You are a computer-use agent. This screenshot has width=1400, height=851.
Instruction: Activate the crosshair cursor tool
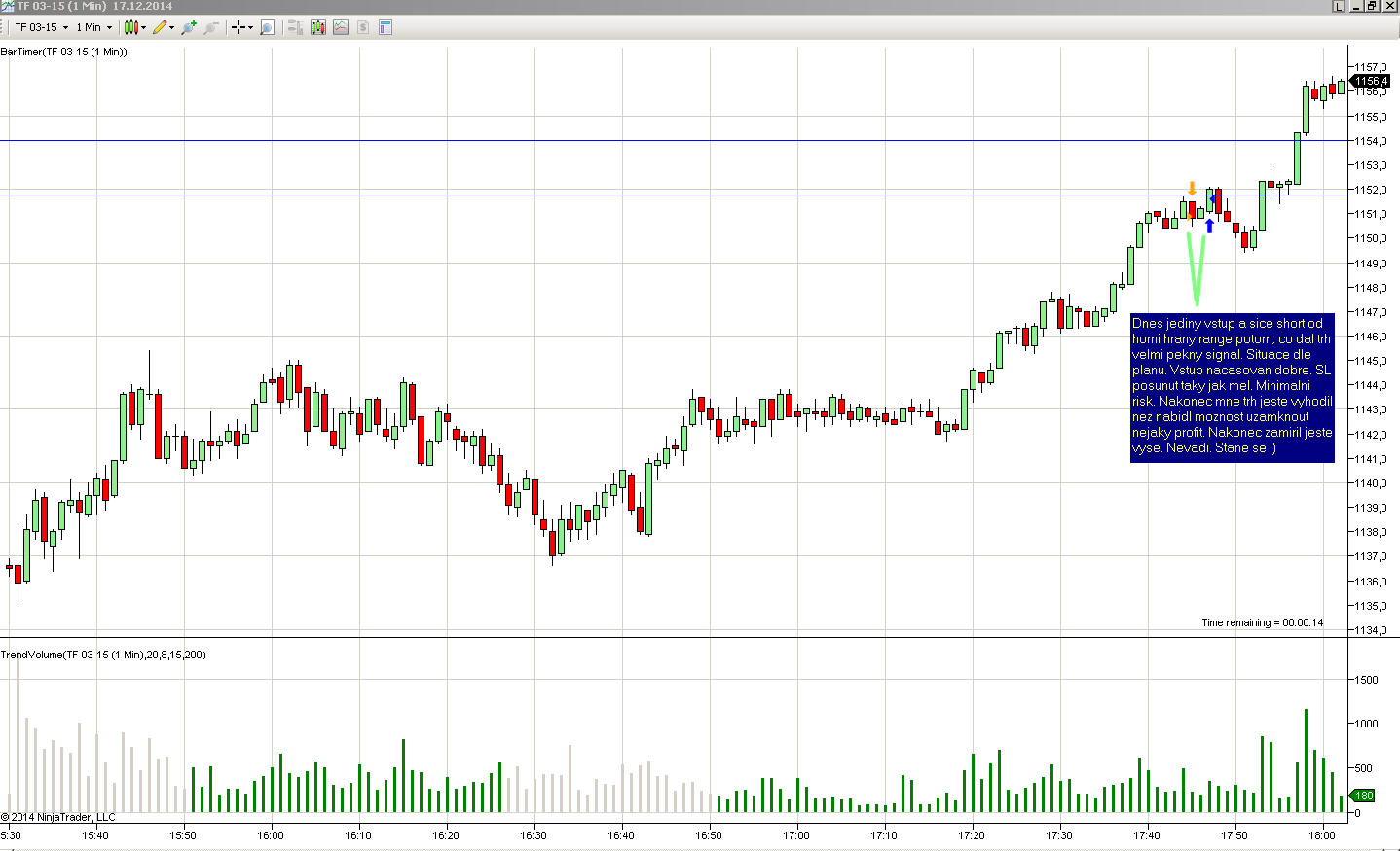tap(238, 27)
